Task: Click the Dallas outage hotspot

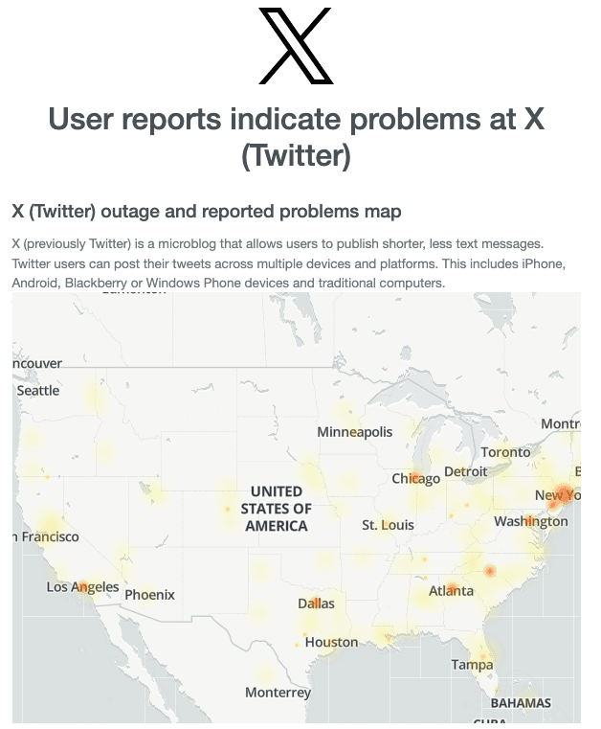Action: pyautogui.click(x=315, y=603)
